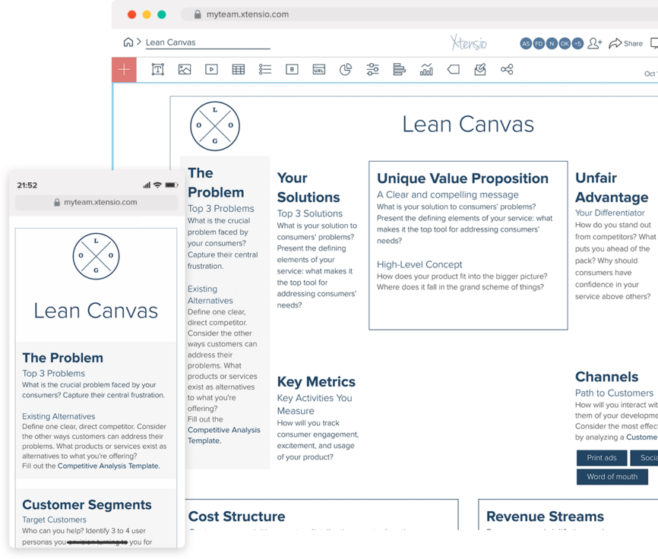The height and width of the screenshot is (559, 658).
Task: Expand the +5 hidden collaborators list
Action: tap(577, 43)
